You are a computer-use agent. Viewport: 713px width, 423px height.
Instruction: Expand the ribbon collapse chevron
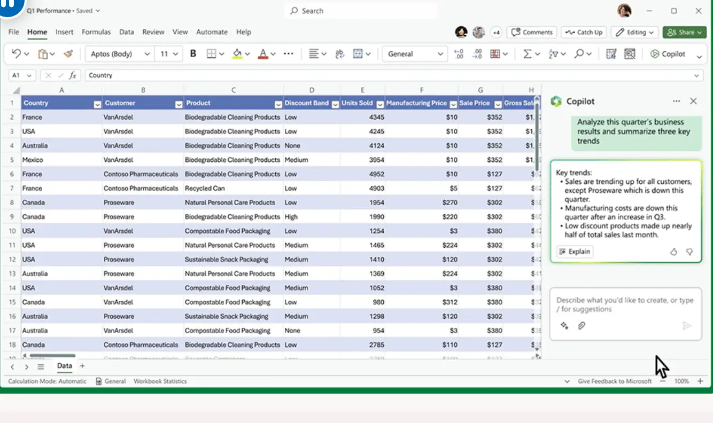pyautogui.click(x=699, y=56)
